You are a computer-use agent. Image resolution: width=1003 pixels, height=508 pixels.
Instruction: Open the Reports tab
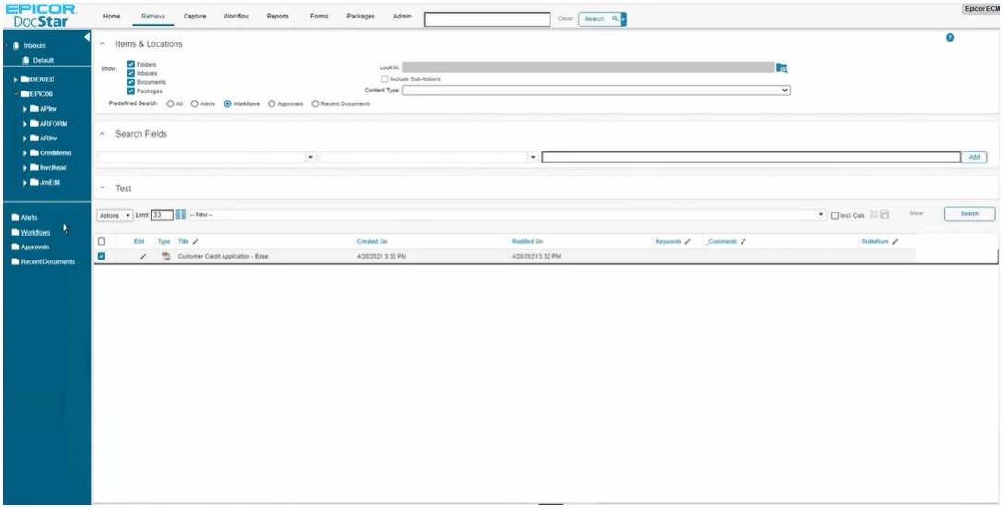[278, 17]
